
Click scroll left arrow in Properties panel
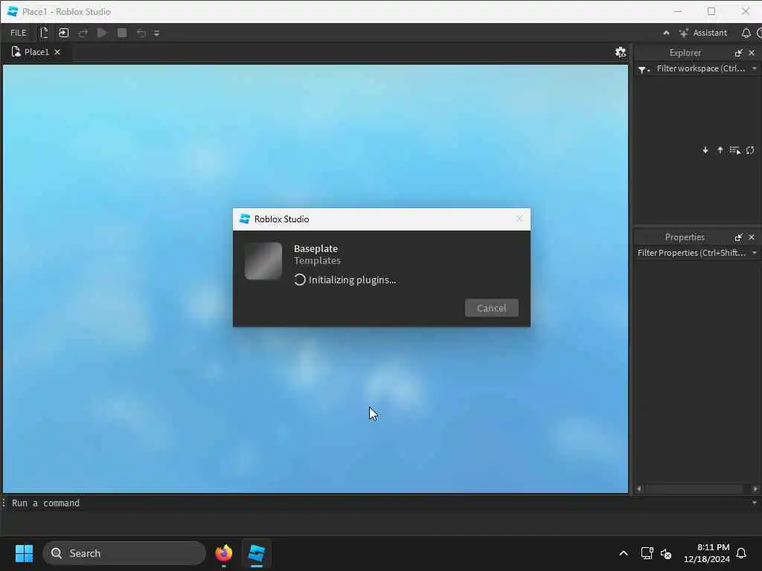[x=639, y=489]
